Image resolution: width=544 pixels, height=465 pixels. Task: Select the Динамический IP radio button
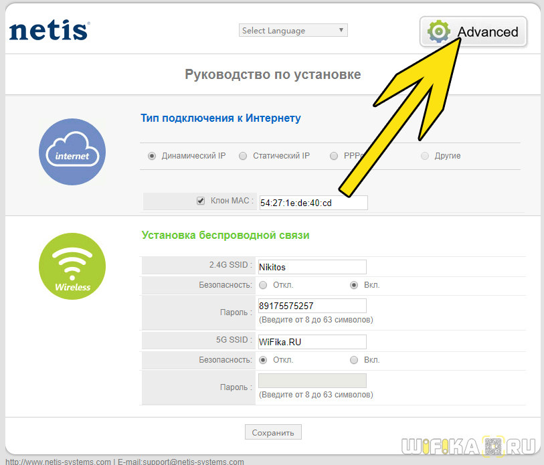[x=152, y=156]
